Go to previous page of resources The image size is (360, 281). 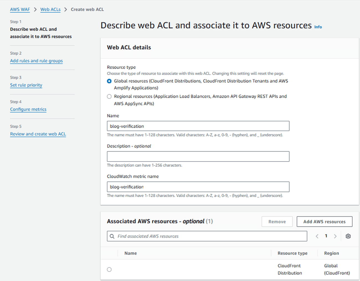point(317,236)
